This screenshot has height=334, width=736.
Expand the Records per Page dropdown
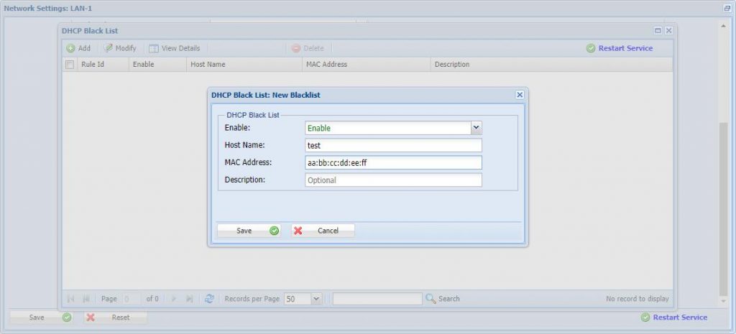[x=316, y=299]
